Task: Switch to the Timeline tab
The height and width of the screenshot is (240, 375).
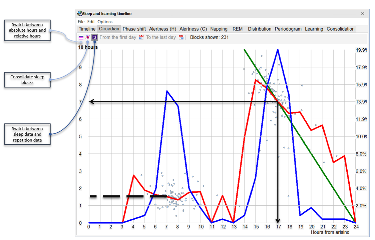Action: 87,29
